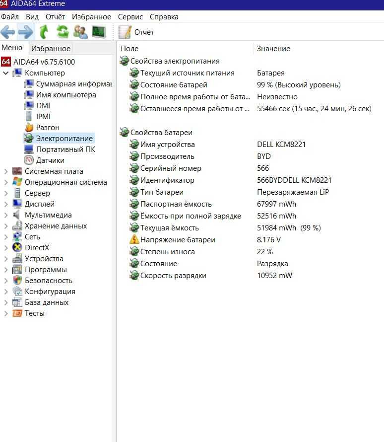The width and height of the screenshot is (384, 442).
Task: Expand the Мультимедиа tree node
Action: (6, 215)
